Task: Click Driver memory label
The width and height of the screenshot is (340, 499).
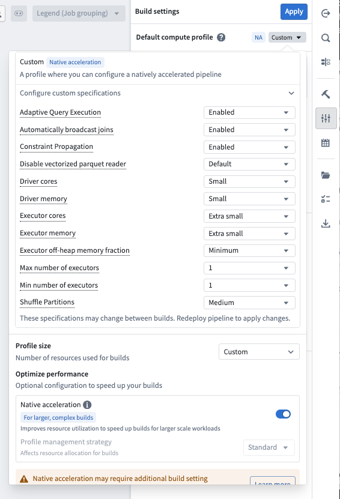Action: click(43, 199)
